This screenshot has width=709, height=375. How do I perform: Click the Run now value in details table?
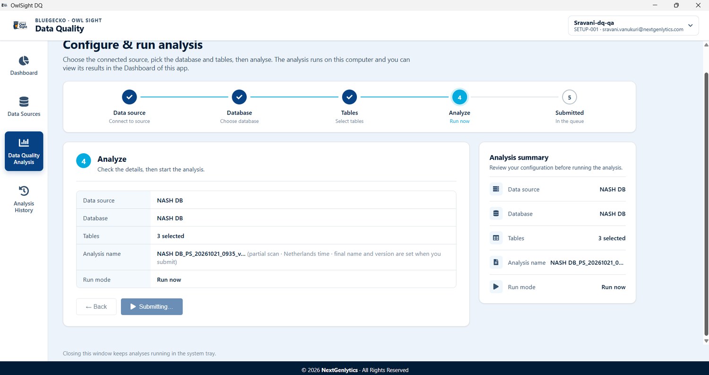[169, 279]
